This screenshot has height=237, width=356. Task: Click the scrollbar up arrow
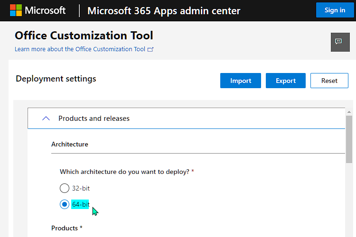click(x=349, y=112)
